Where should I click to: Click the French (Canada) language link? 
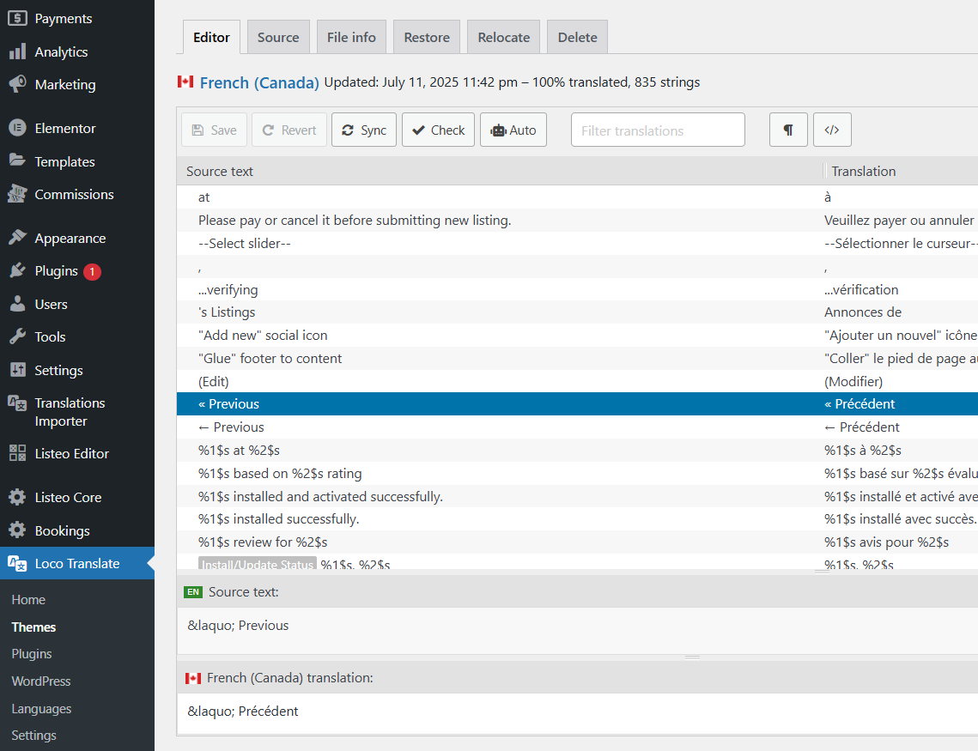coord(259,83)
